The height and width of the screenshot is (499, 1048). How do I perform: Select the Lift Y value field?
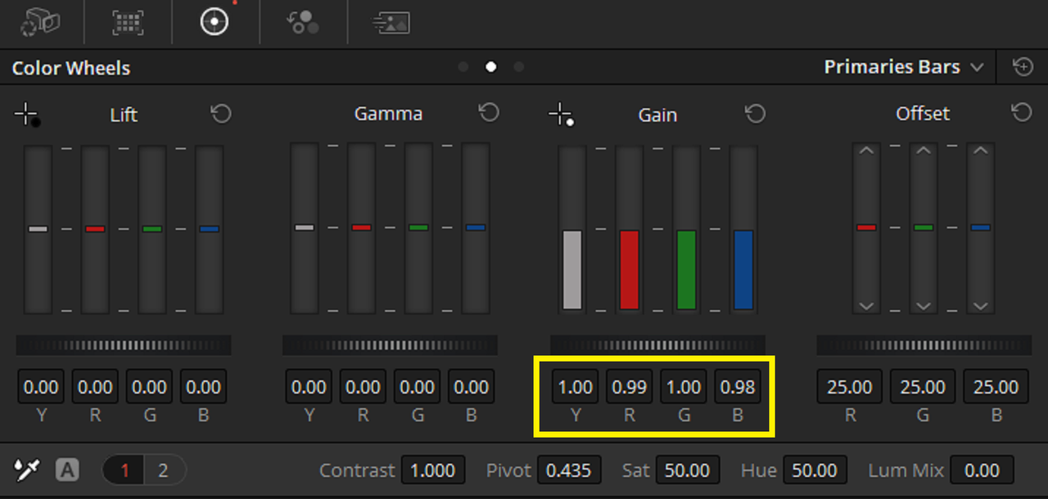[x=41, y=387]
